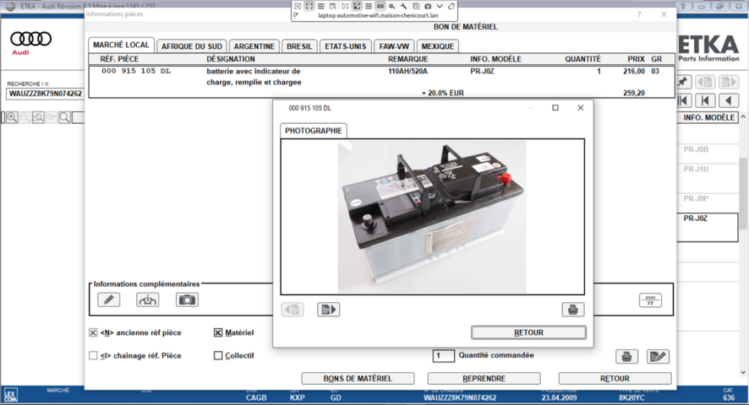Enable <I> chaînage réf. Pièce checkbox
Image resolution: width=749 pixels, height=405 pixels.
coord(93,355)
